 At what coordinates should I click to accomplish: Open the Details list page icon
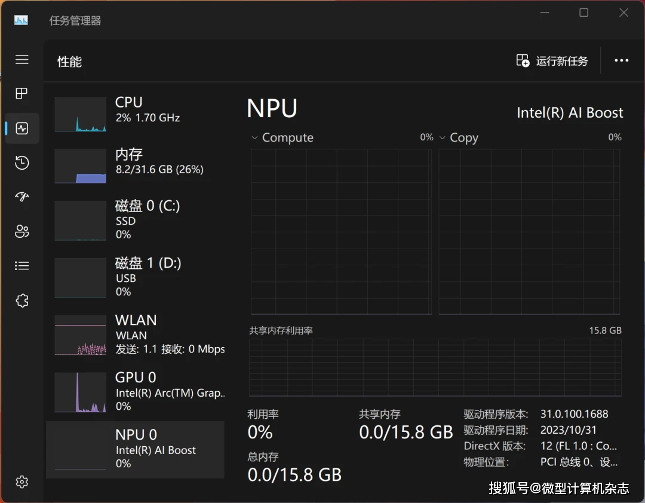(x=22, y=266)
